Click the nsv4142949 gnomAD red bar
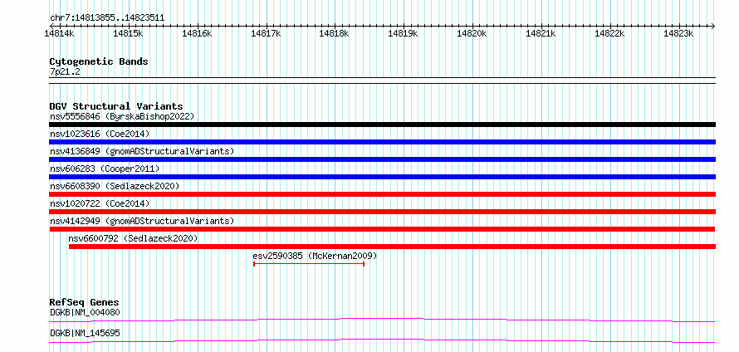Image resolution: width=739 pixels, height=352 pixels. point(382,229)
